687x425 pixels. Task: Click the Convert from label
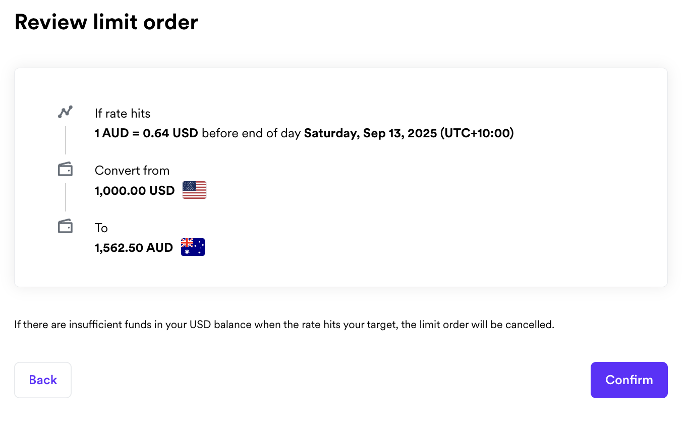pos(132,171)
